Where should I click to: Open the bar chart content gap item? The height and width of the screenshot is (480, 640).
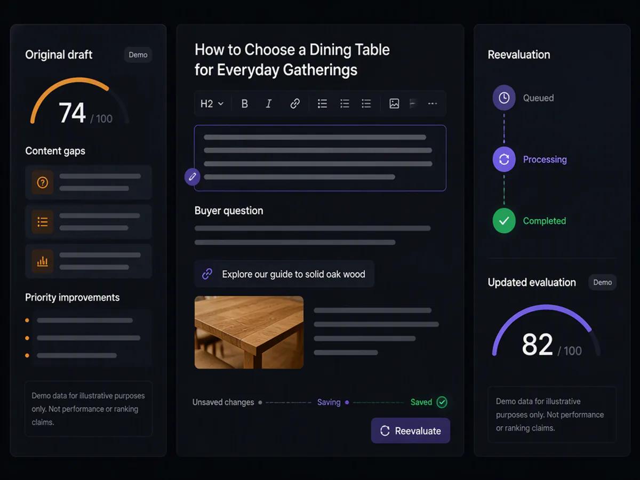(89, 261)
